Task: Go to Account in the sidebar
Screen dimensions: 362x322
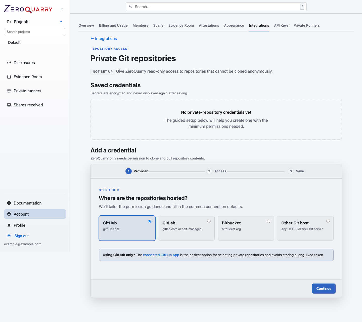Action: point(35,214)
